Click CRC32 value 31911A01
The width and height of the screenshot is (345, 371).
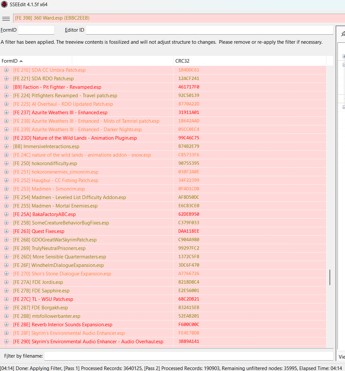point(189,112)
